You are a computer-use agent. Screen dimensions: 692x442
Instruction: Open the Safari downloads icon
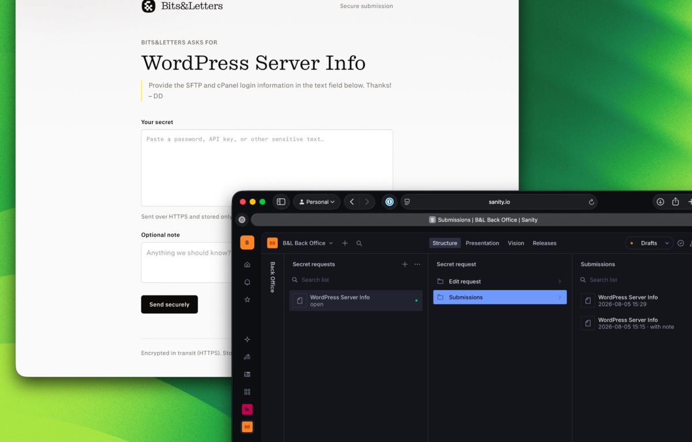[660, 202]
